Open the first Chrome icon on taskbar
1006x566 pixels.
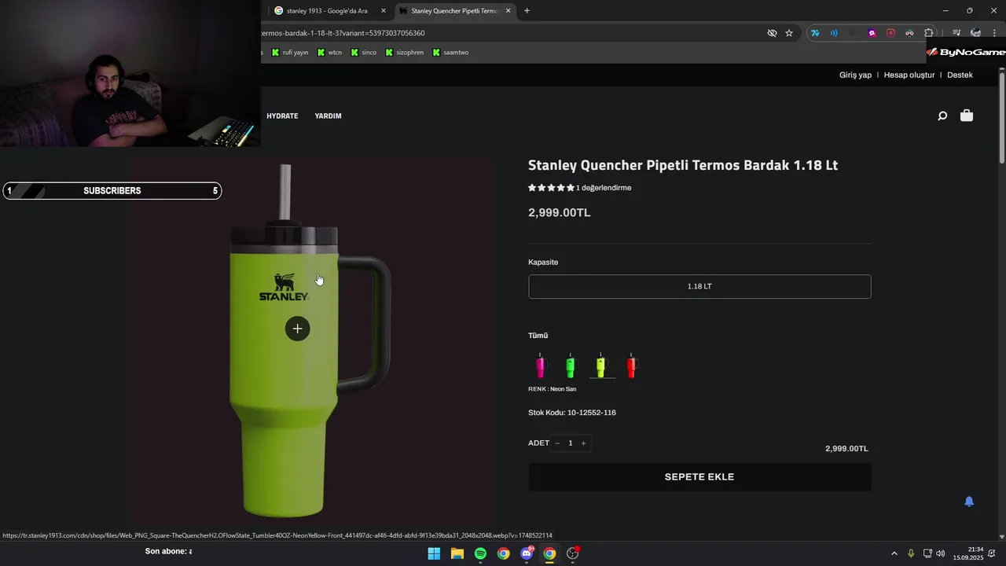pyautogui.click(x=504, y=553)
